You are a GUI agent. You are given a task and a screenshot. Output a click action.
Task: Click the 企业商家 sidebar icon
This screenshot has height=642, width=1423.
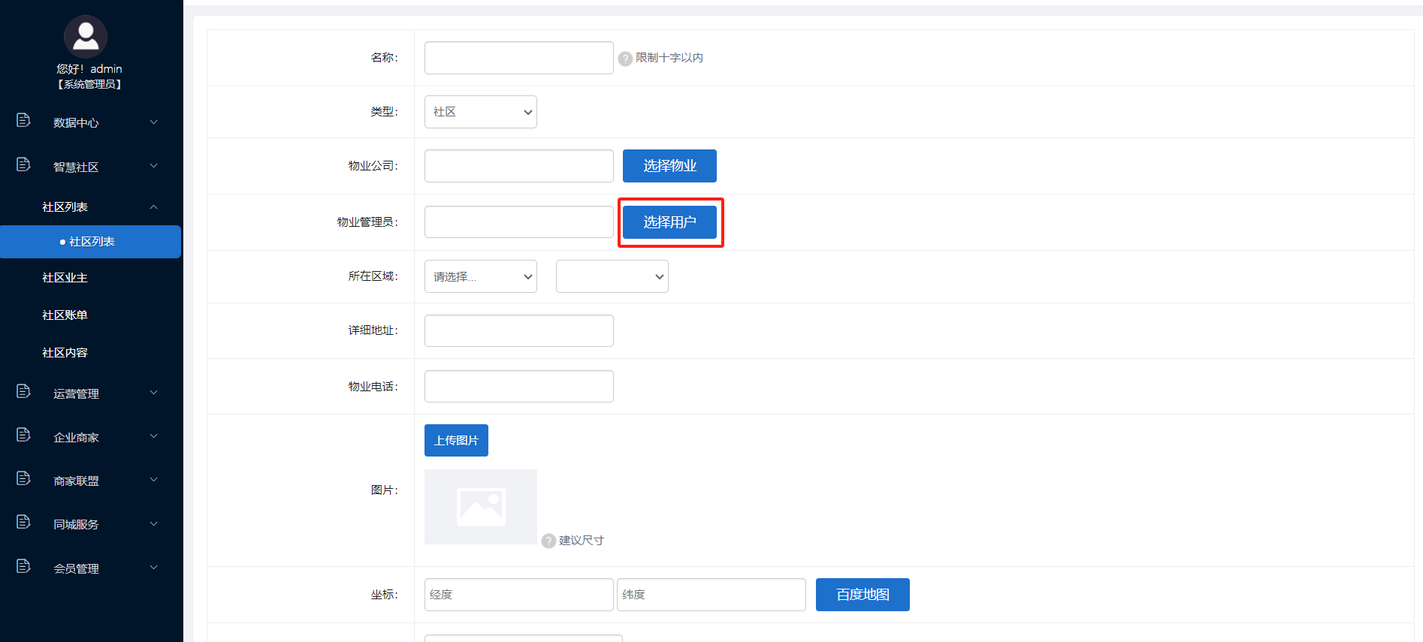pyautogui.click(x=23, y=435)
